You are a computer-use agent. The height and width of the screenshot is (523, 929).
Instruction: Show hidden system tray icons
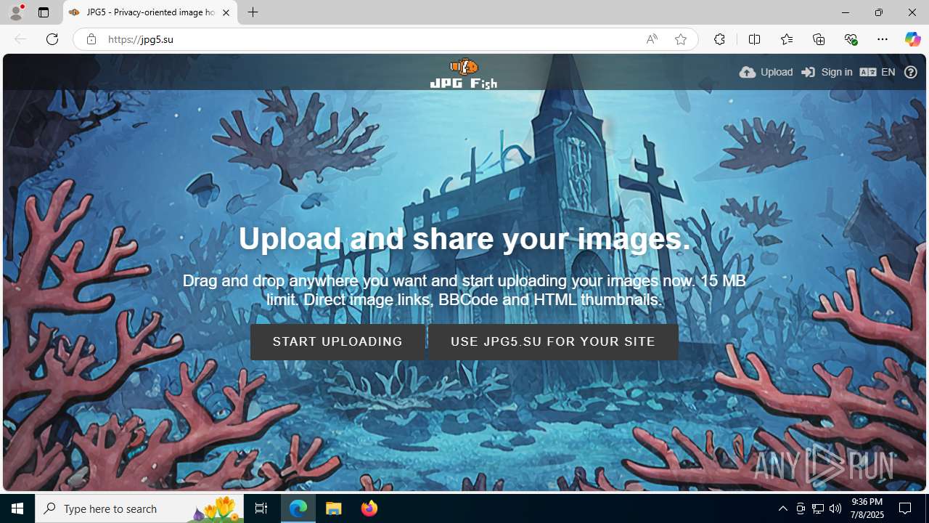pyautogui.click(x=782, y=508)
